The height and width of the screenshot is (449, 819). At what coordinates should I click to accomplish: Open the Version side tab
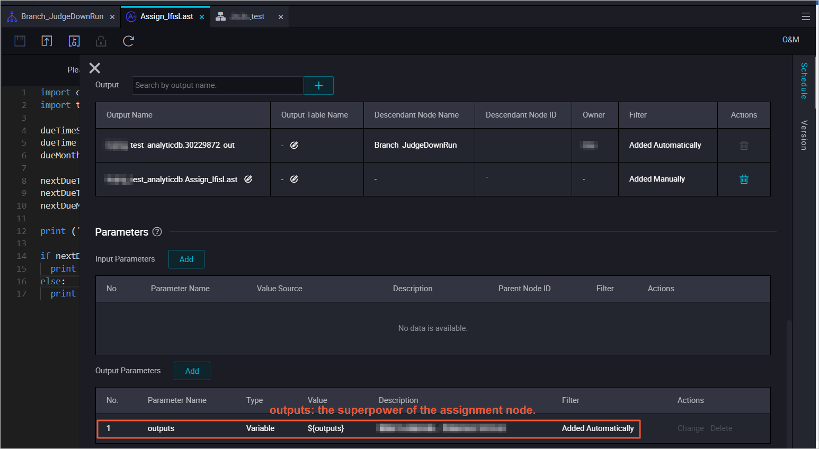[804, 135]
